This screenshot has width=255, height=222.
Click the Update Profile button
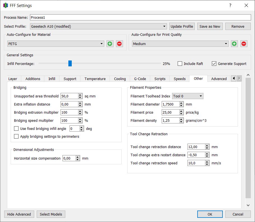coord(182,26)
